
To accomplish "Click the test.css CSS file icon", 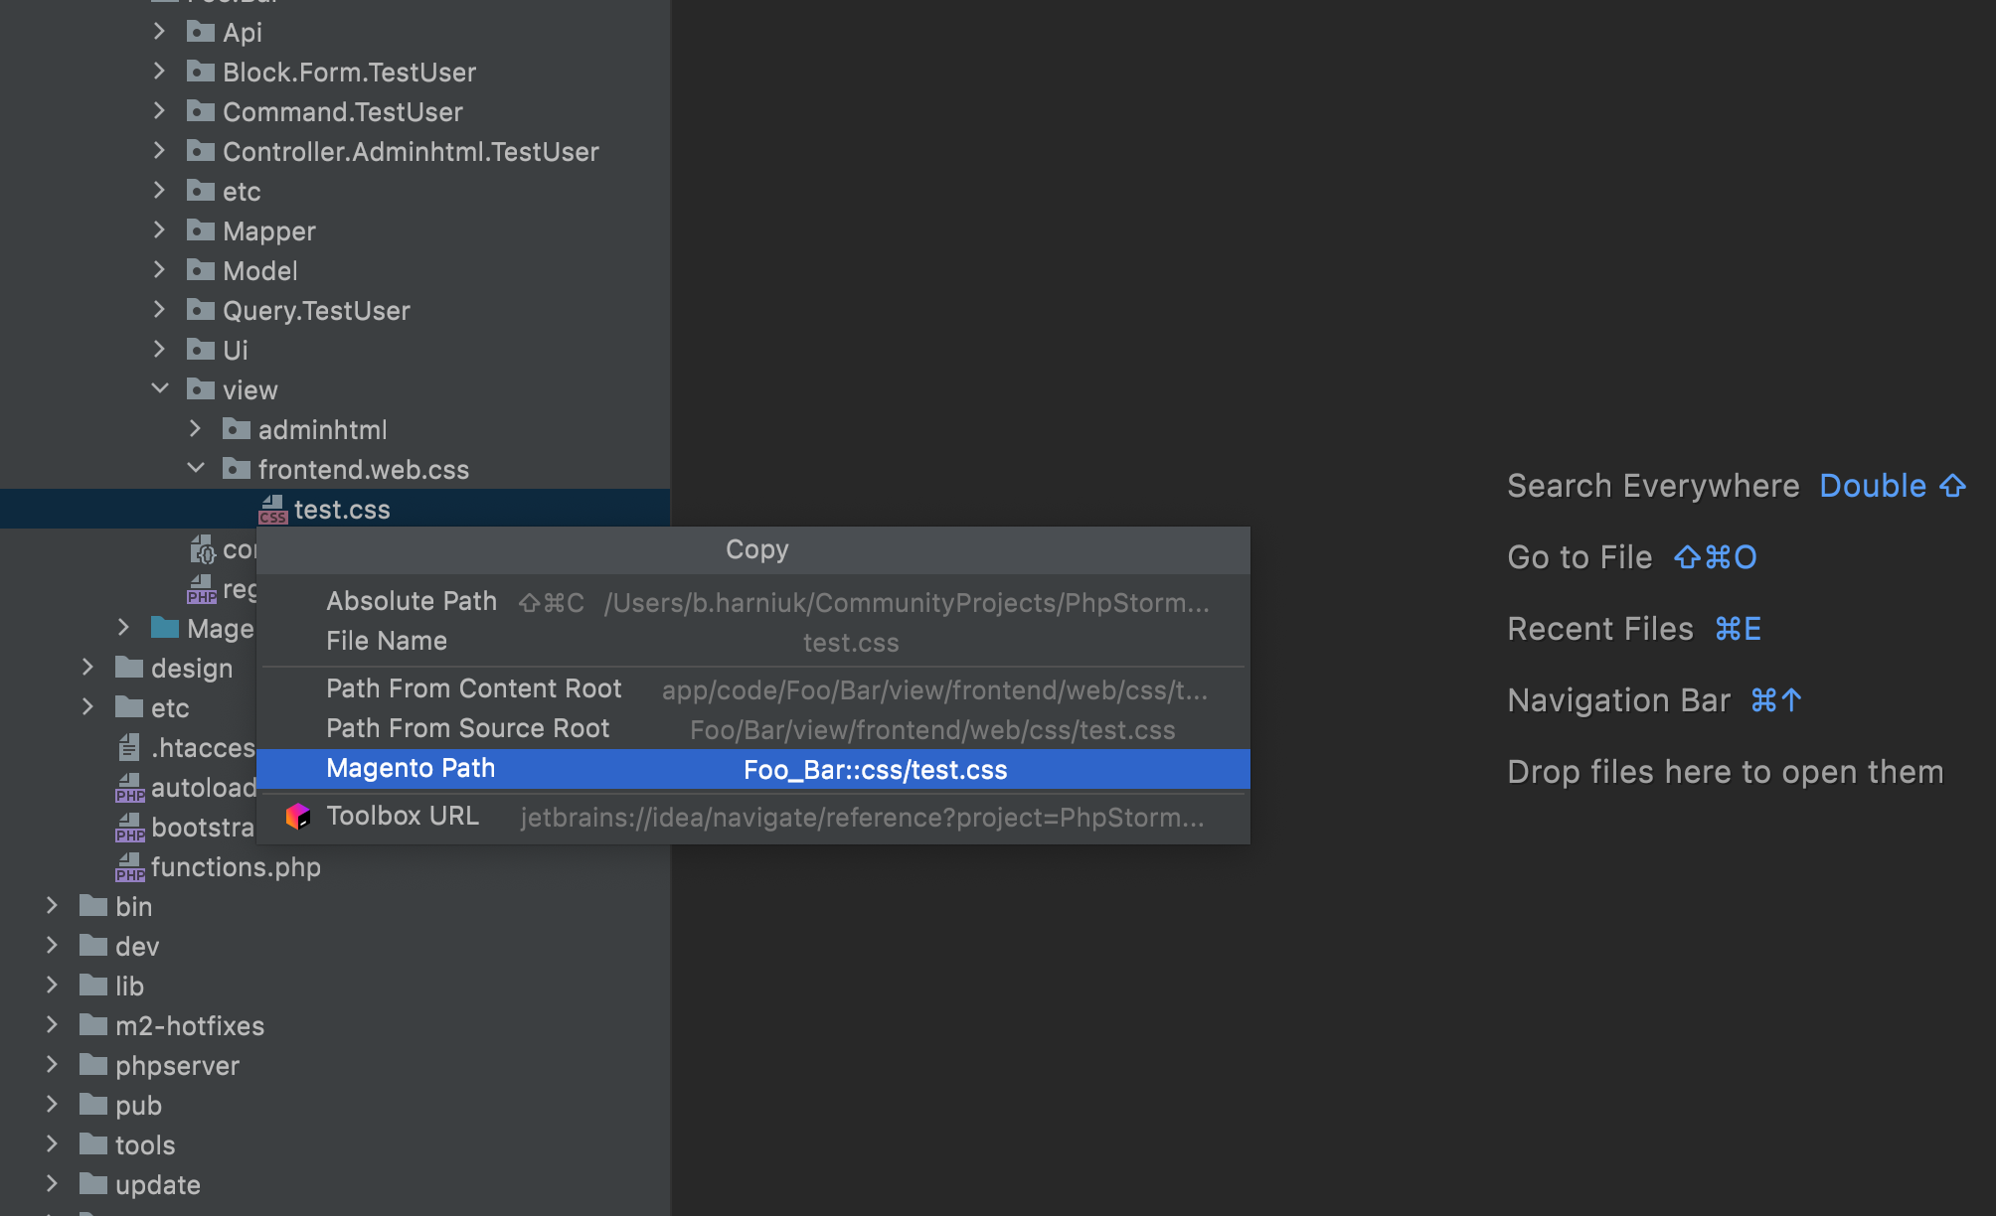I will pos(272,510).
